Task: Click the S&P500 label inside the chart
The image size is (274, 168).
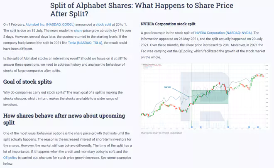Action: 167,87
